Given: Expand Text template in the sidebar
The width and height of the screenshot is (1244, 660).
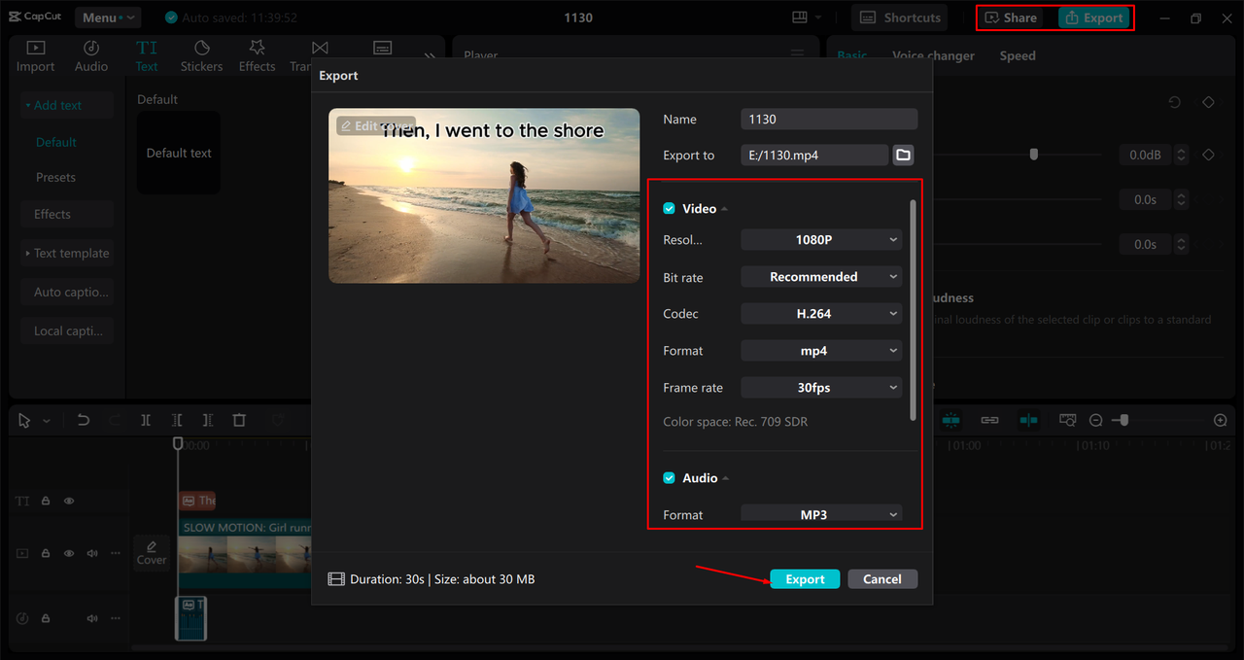Looking at the screenshot, I should point(67,254).
